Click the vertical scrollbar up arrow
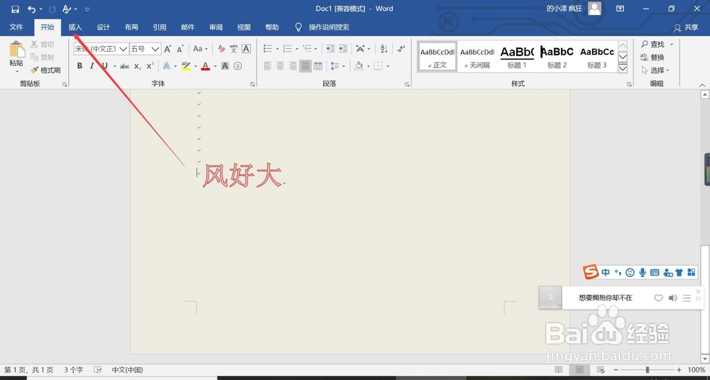 tap(704, 94)
